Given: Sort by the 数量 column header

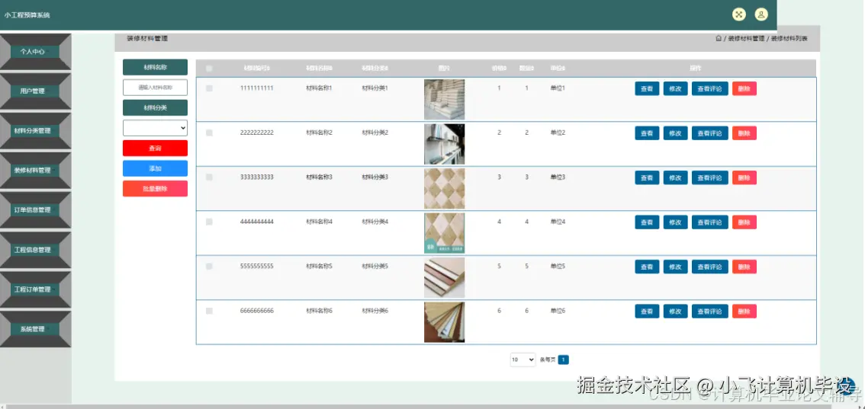Looking at the screenshot, I should coord(527,69).
